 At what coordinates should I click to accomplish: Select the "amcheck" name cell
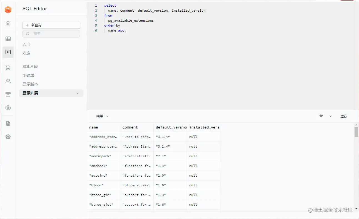tap(103, 166)
